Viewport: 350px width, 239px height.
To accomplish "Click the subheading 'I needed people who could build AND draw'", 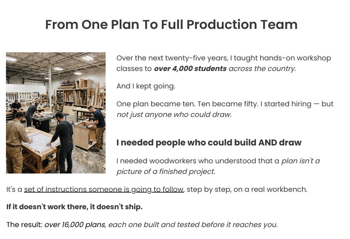I will pyautogui.click(x=209, y=142).
